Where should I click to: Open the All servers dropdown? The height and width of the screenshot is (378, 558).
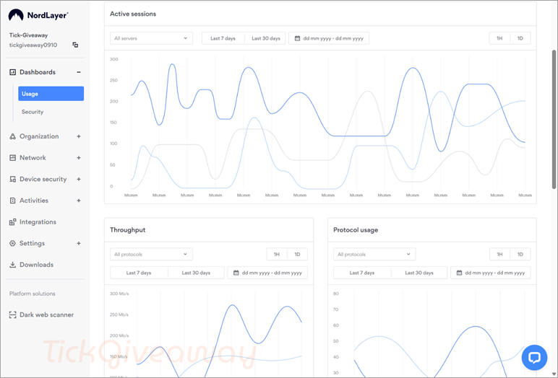[x=151, y=38]
